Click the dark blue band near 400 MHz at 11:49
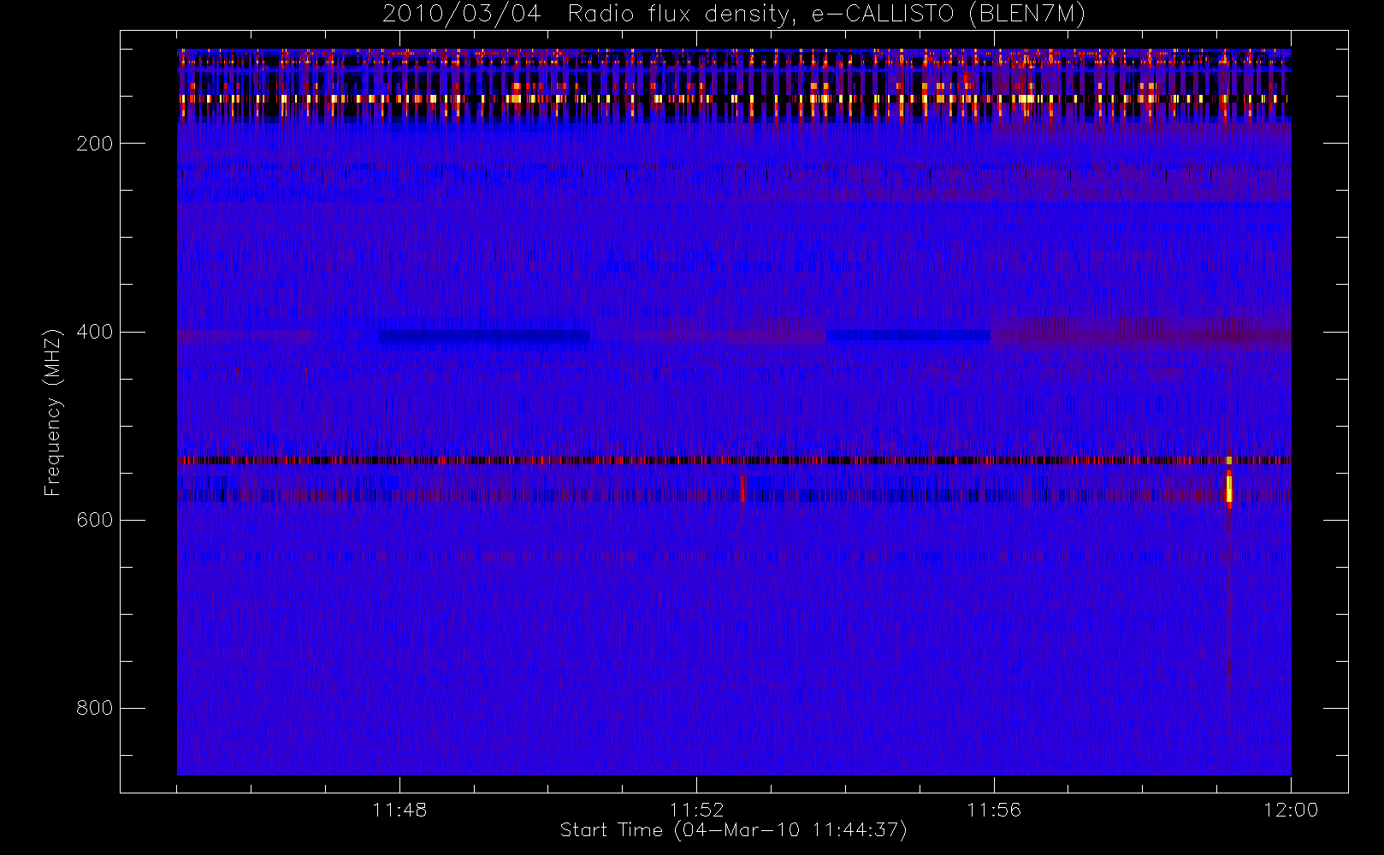Viewport: 1384px width, 855px height. pyautogui.click(x=484, y=337)
